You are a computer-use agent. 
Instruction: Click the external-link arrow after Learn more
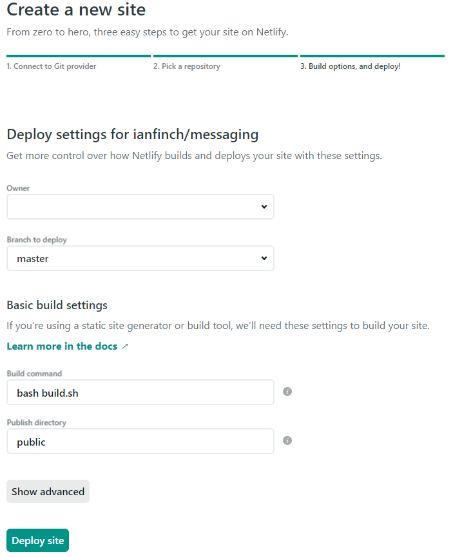pos(125,346)
